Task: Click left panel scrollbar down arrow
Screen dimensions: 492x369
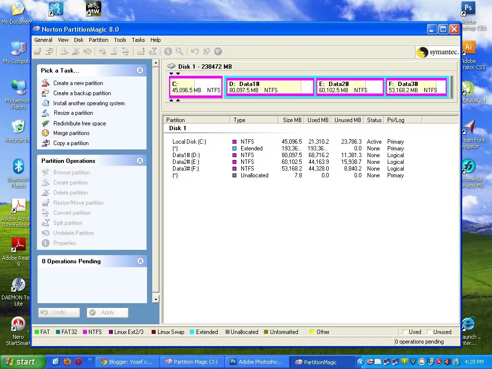Action: (x=156, y=299)
